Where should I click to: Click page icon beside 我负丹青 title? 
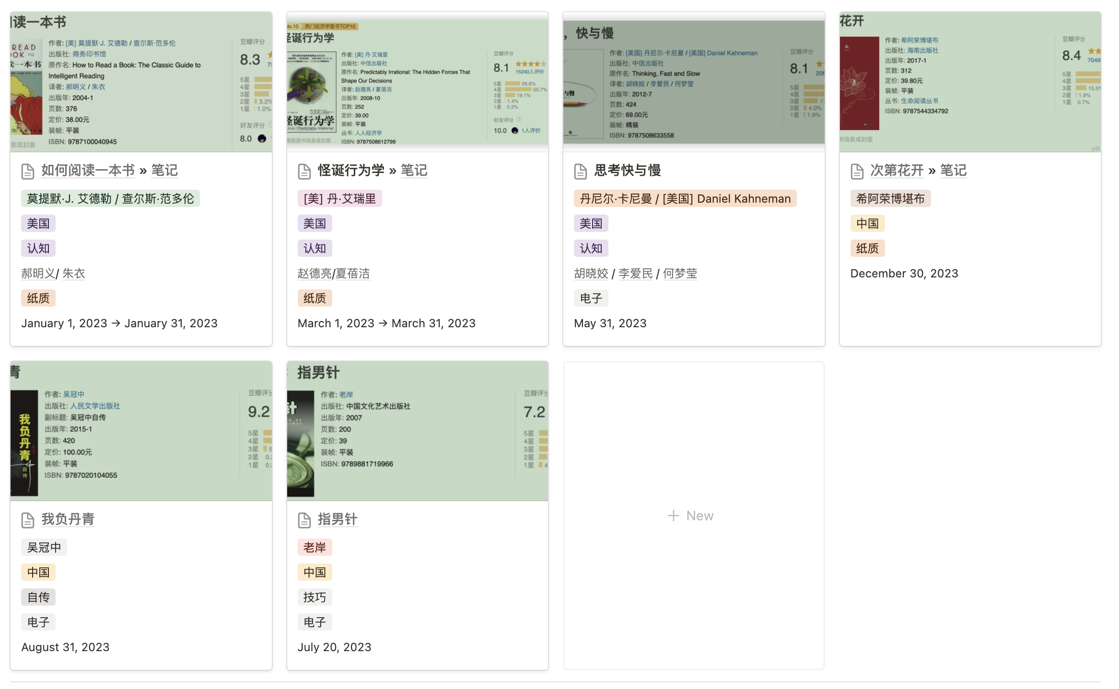click(28, 520)
